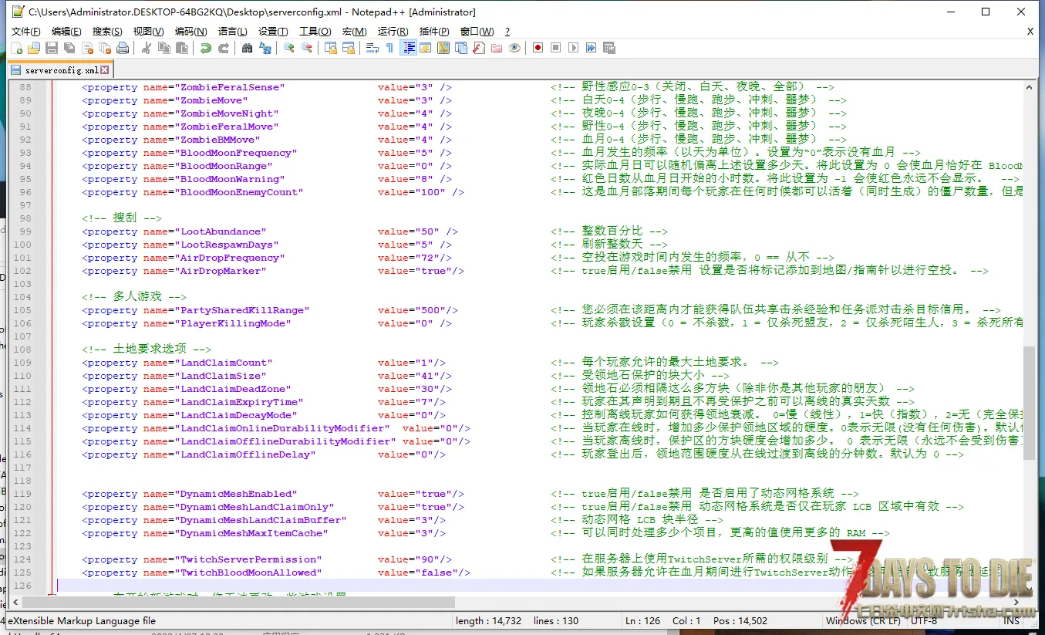Open the 编辑(E) menu
1045x635 pixels.
tap(66, 32)
